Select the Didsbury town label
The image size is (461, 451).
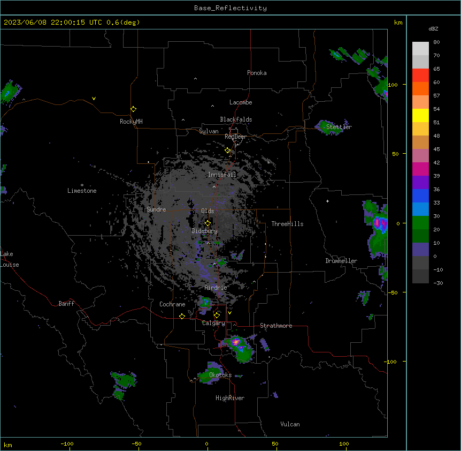point(205,231)
